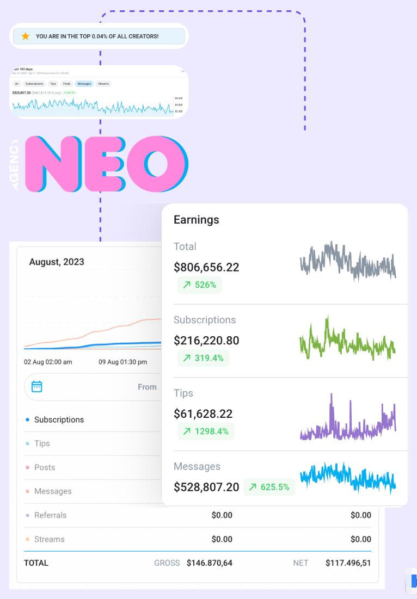Screen dimensions: 417x599
Task: Toggle the Streams series in legend
Action: (x=49, y=539)
